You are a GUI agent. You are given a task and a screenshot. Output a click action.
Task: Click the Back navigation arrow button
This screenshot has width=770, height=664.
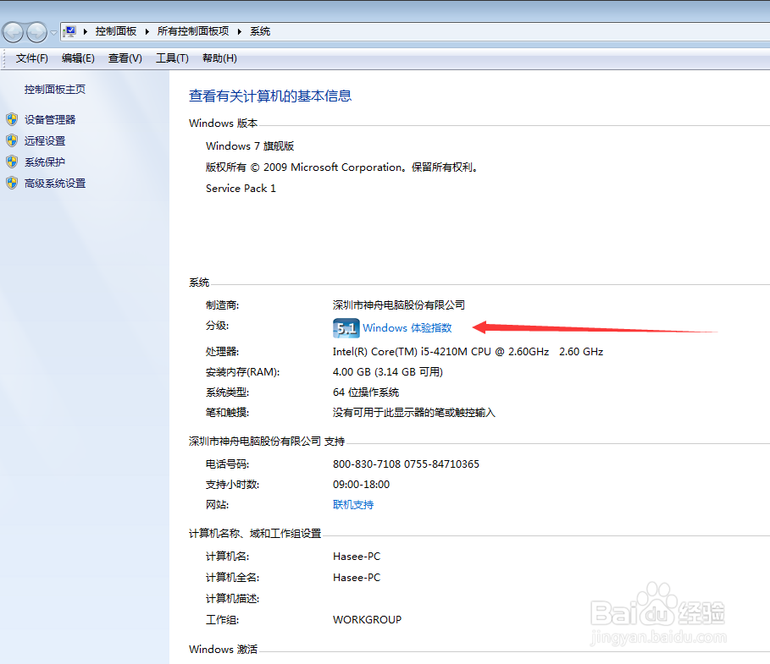click(14, 32)
